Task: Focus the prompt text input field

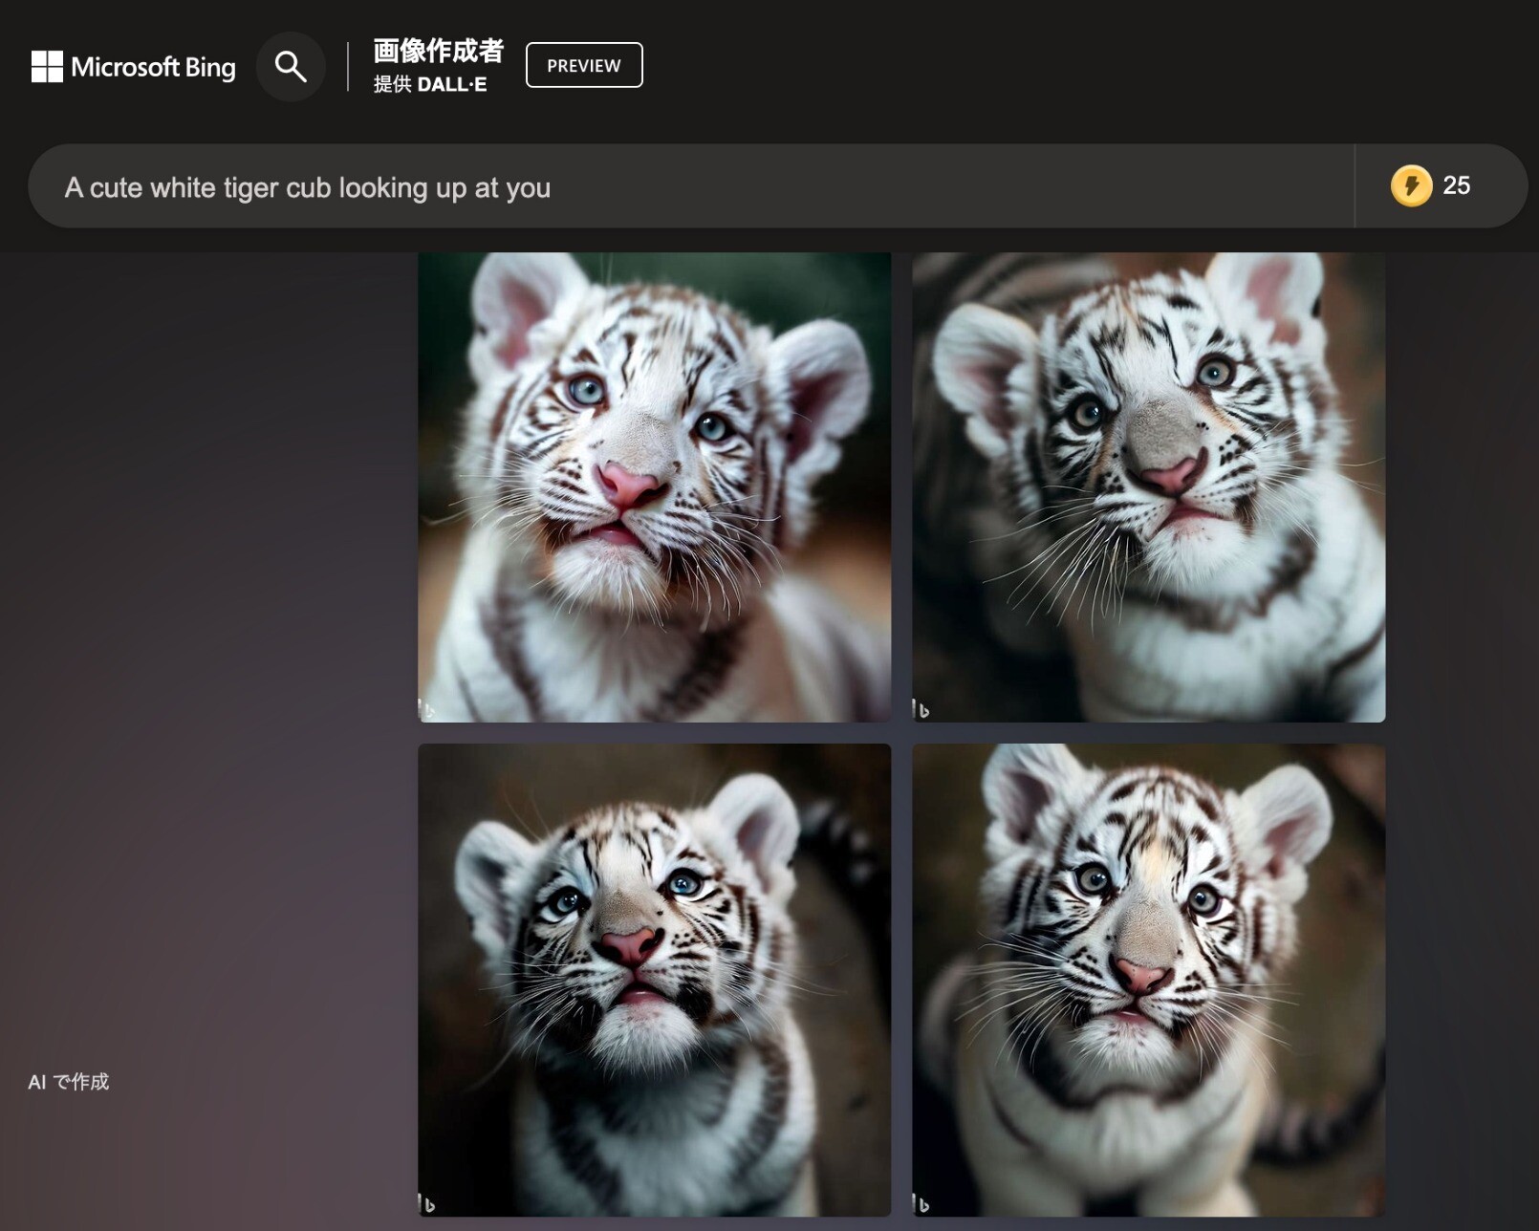Action: [691, 186]
